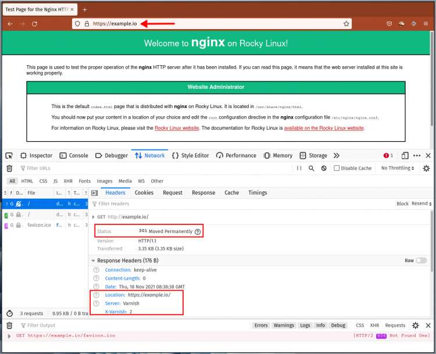Pause network recording

(299, 168)
